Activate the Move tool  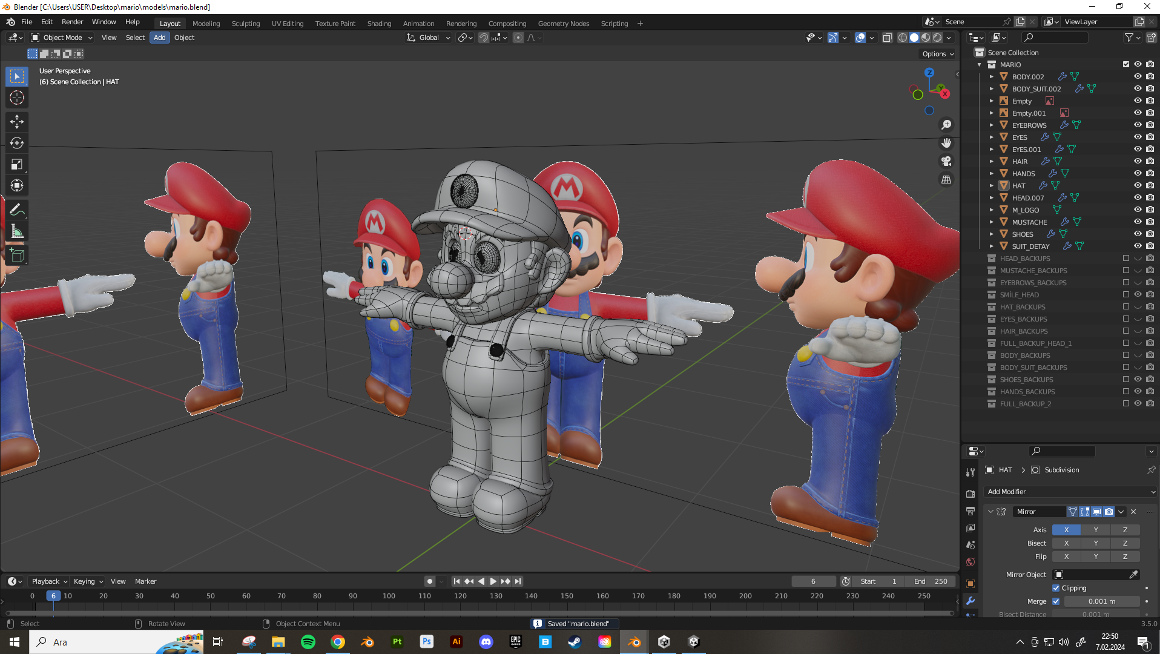tap(17, 122)
